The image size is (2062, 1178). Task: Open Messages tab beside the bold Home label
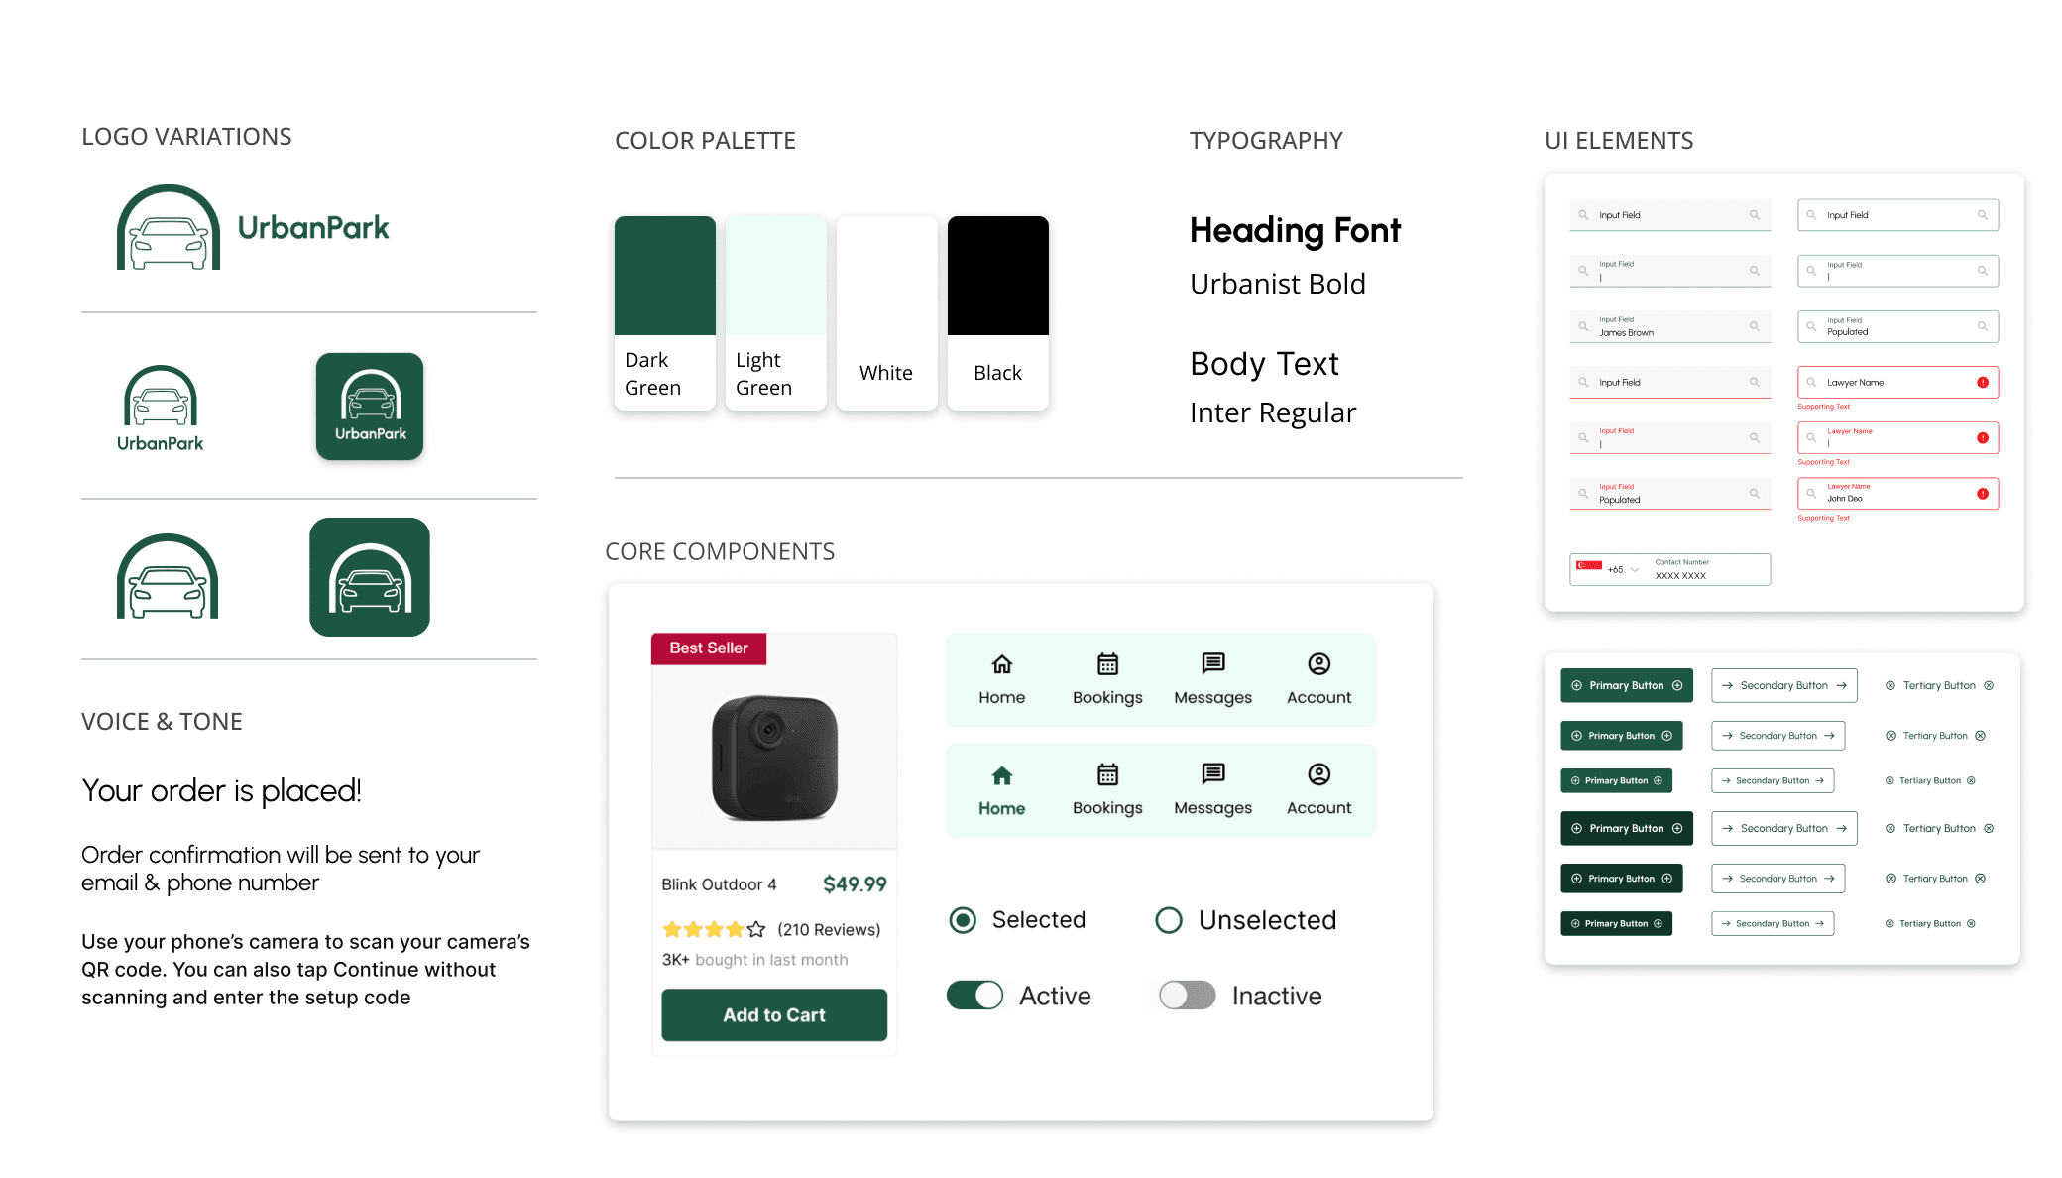1212,789
